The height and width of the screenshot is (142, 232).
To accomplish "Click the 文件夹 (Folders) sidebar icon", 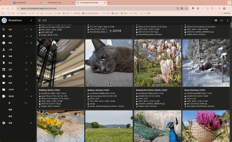I will click(x=4, y=90).
